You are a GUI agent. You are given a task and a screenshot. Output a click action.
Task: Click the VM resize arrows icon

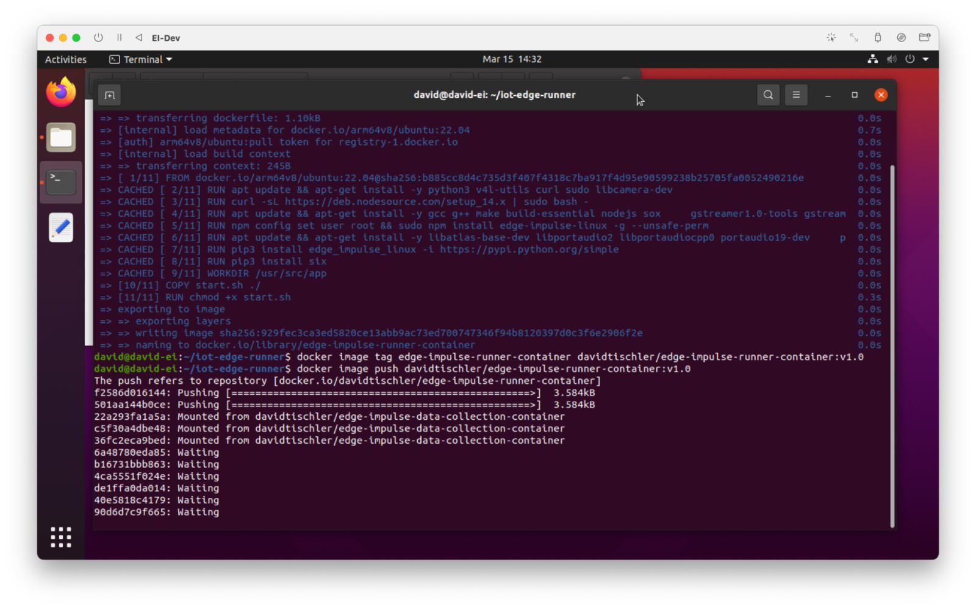coord(854,38)
